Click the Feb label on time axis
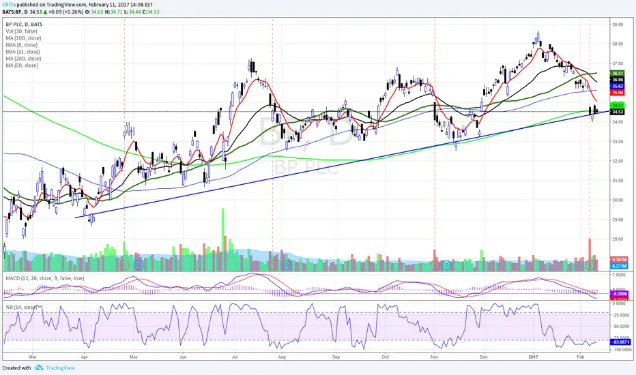 point(581,357)
